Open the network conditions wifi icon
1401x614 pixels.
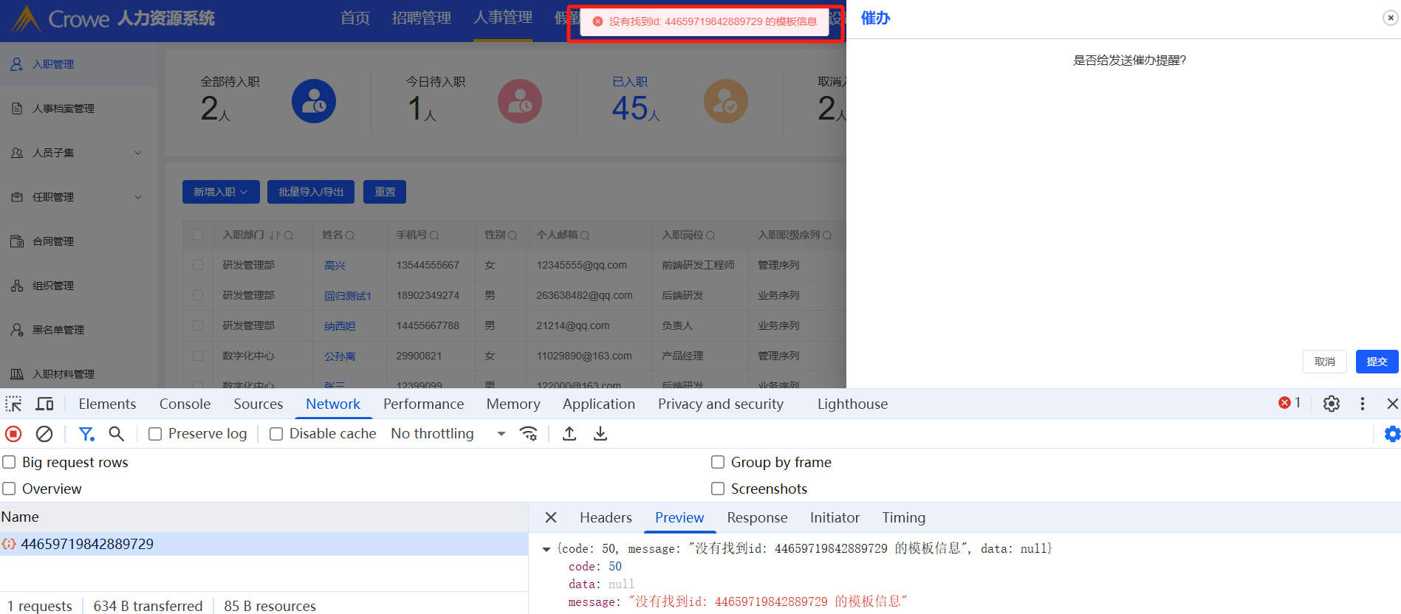[529, 434]
